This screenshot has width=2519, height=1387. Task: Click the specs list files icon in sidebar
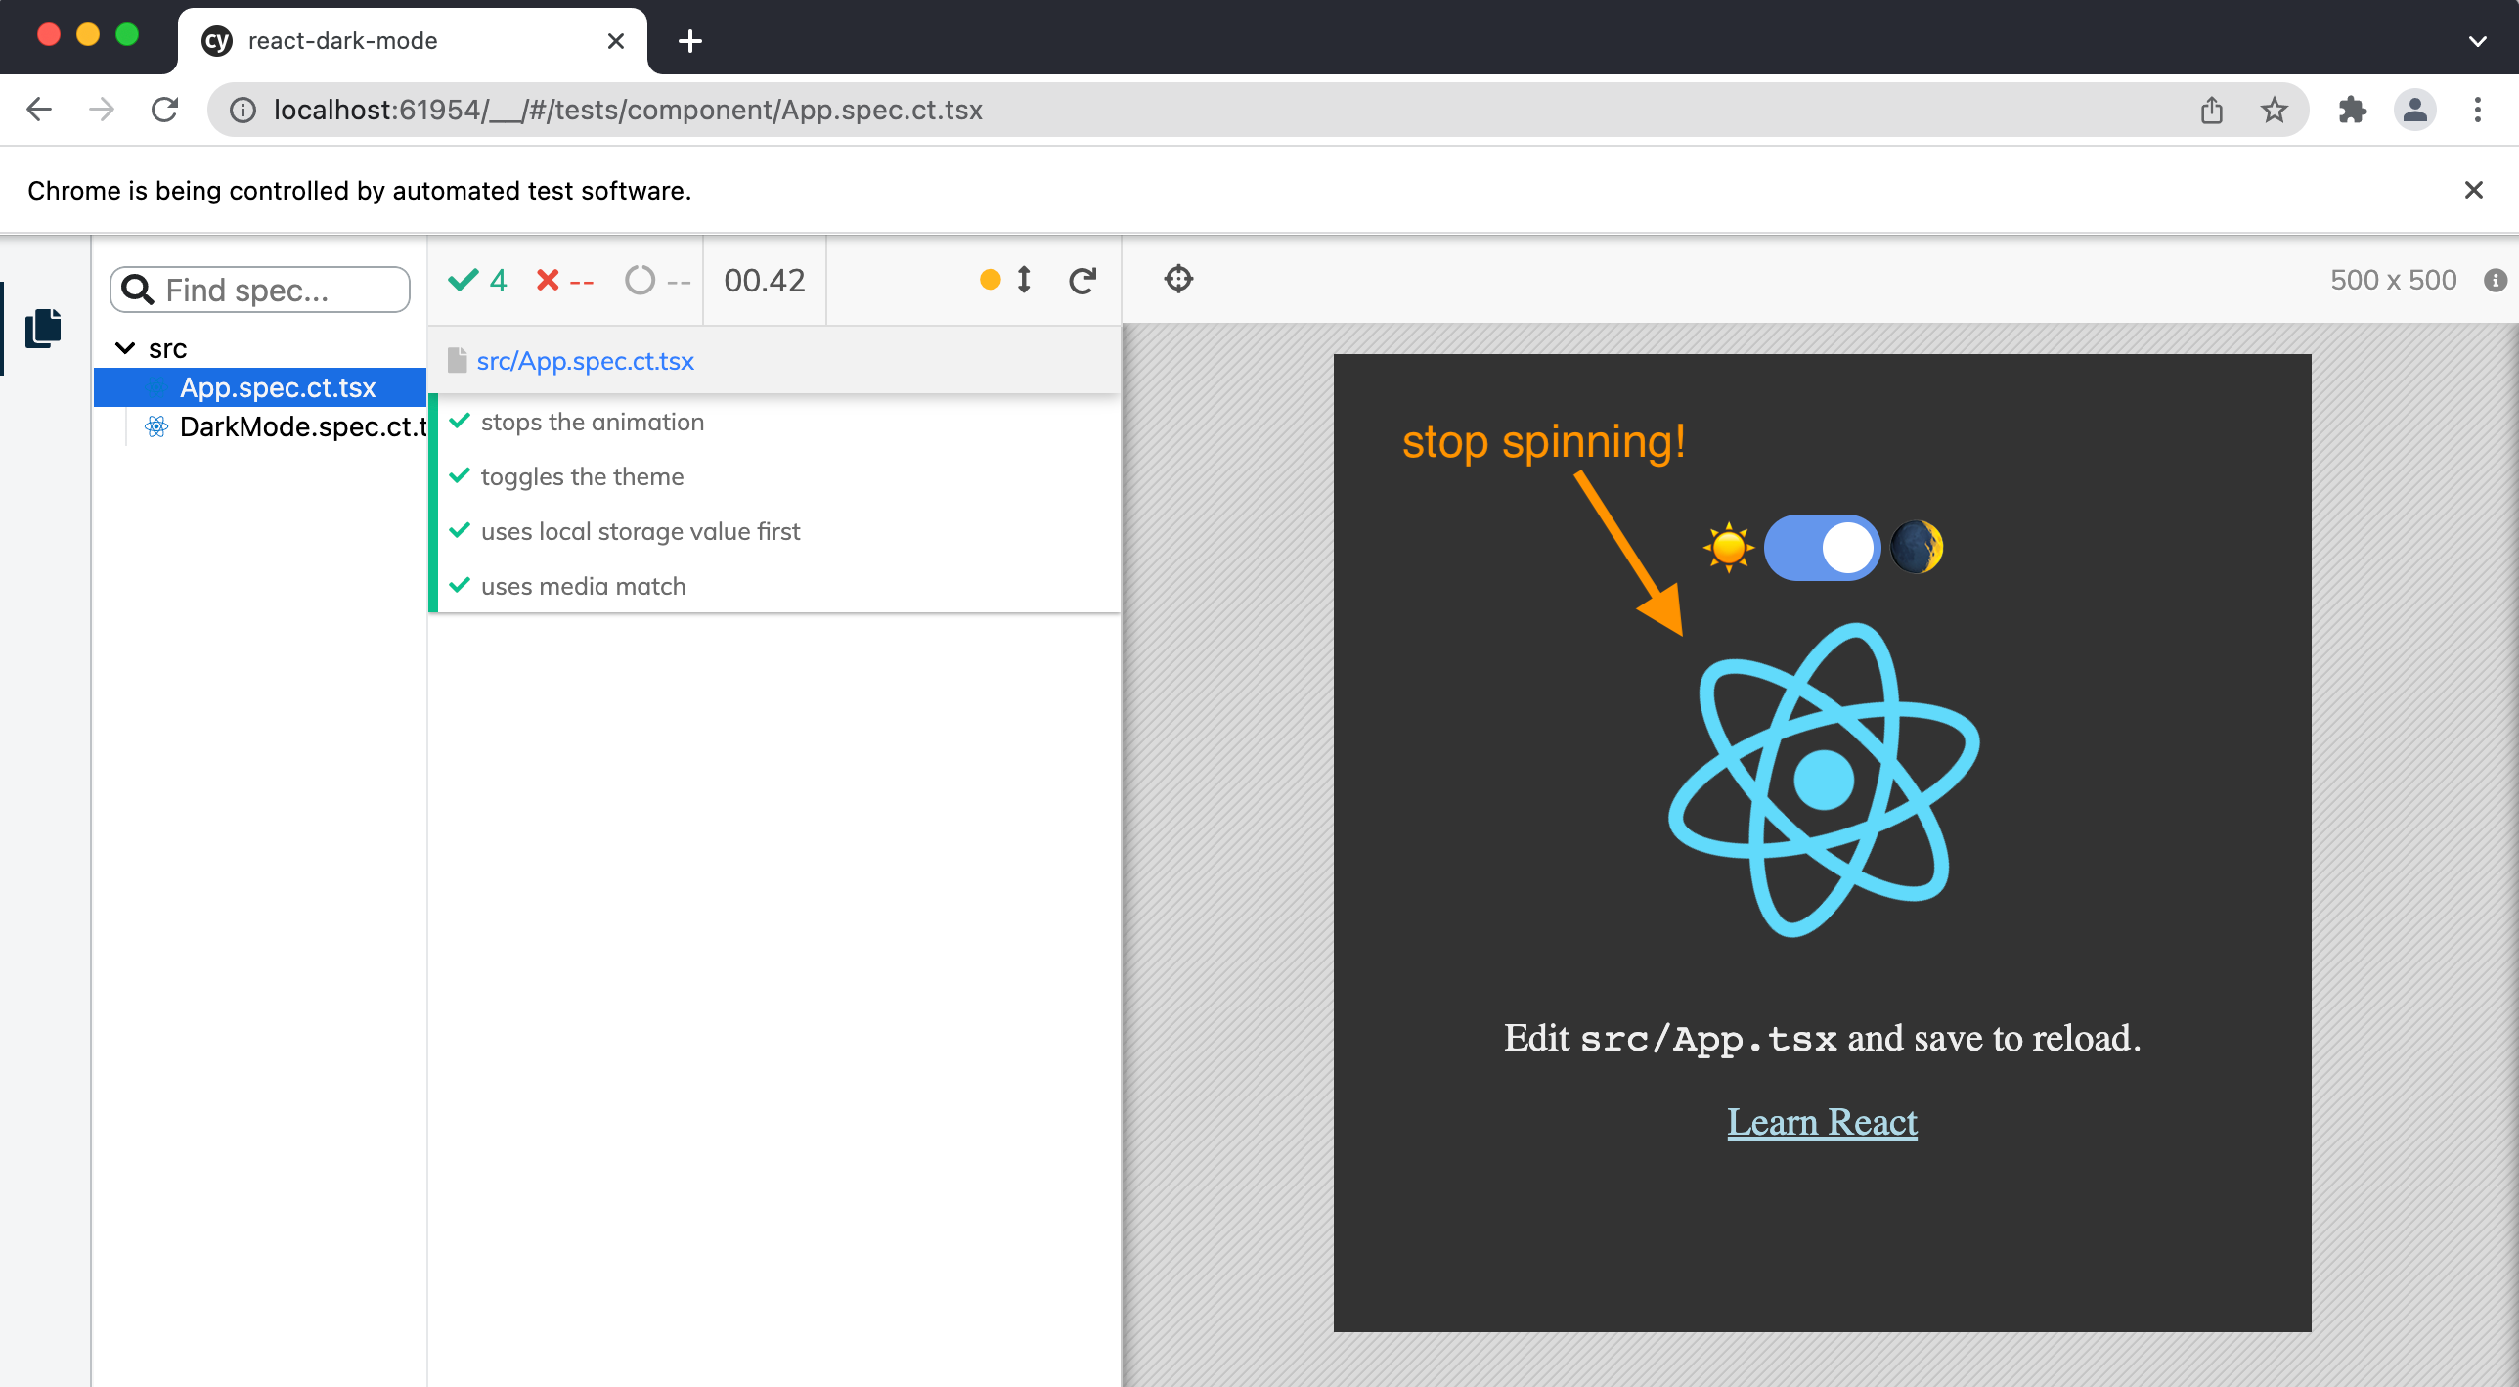pyautogui.click(x=43, y=328)
